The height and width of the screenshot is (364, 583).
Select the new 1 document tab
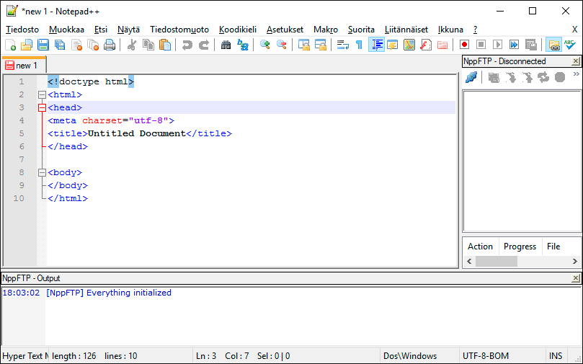pyautogui.click(x=25, y=66)
